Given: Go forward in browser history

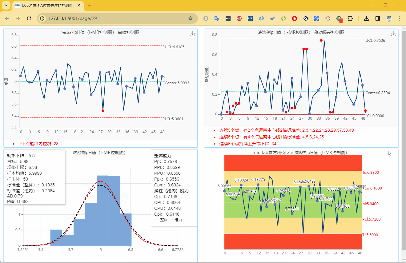Looking at the screenshot, I should pos(18,18).
